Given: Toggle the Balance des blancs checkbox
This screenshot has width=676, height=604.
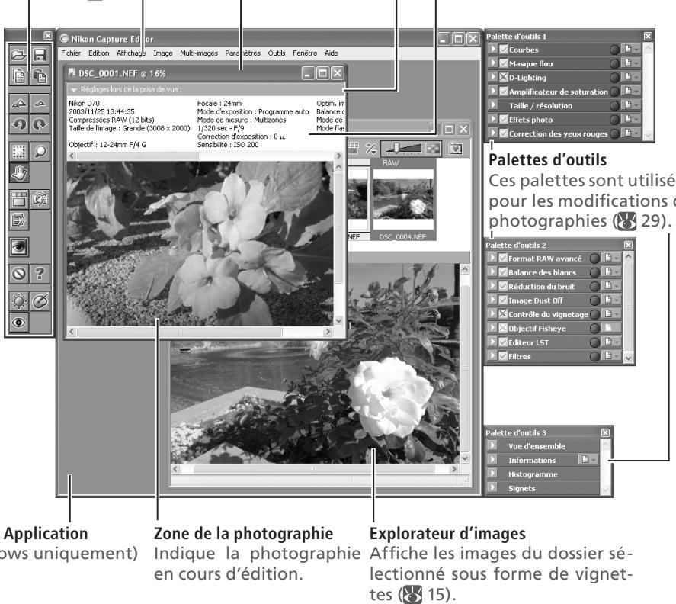Looking at the screenshot, I should pyautogui.click(x=503, y=271).
